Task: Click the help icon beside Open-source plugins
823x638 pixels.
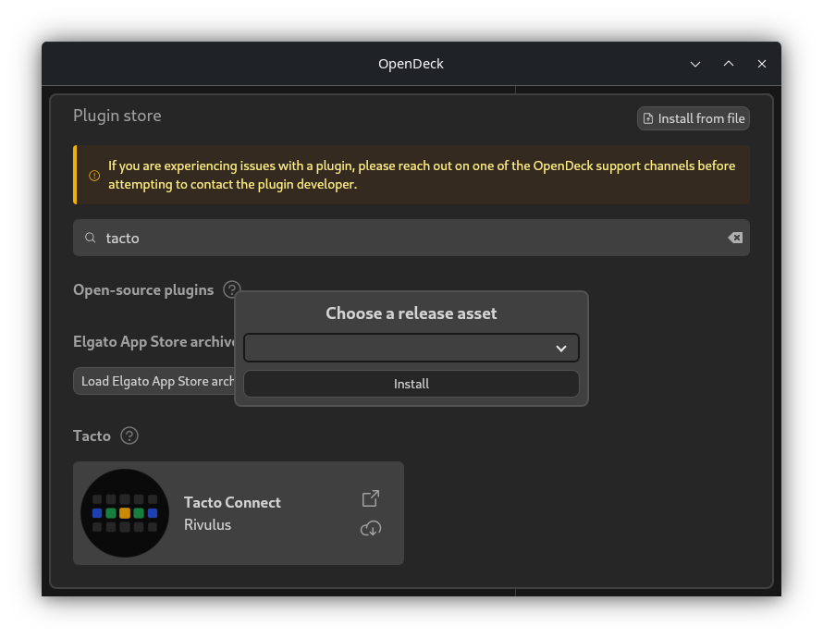Action: [232, 289]
